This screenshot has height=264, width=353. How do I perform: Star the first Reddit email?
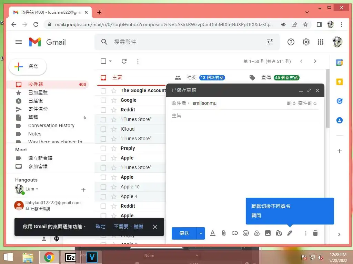click(114, 110)
